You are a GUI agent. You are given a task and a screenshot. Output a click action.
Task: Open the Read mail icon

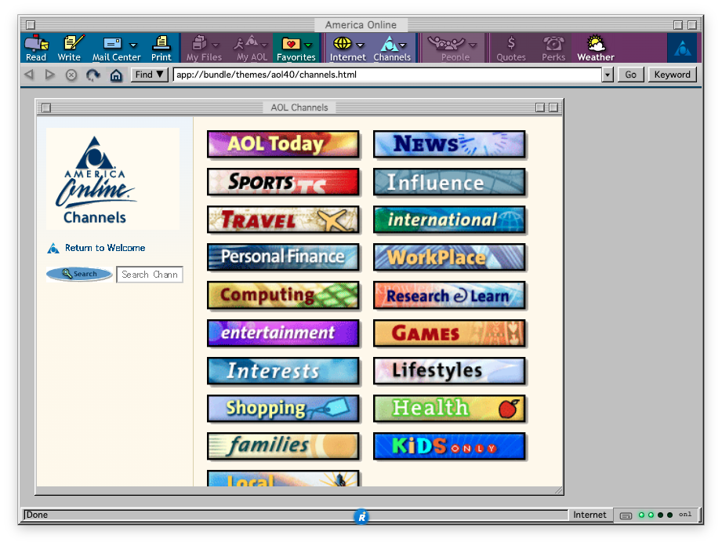click(x=36, y=47)
